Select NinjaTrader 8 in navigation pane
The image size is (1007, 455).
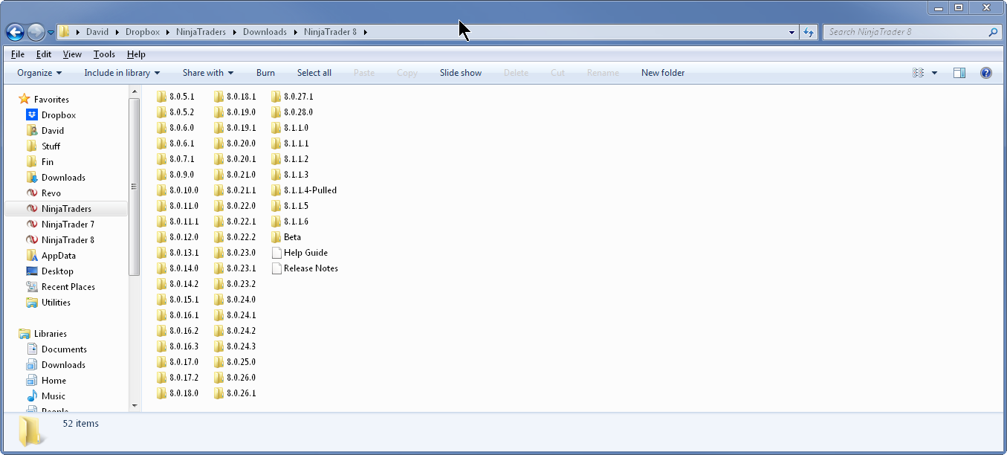click(x=68, y=240)
